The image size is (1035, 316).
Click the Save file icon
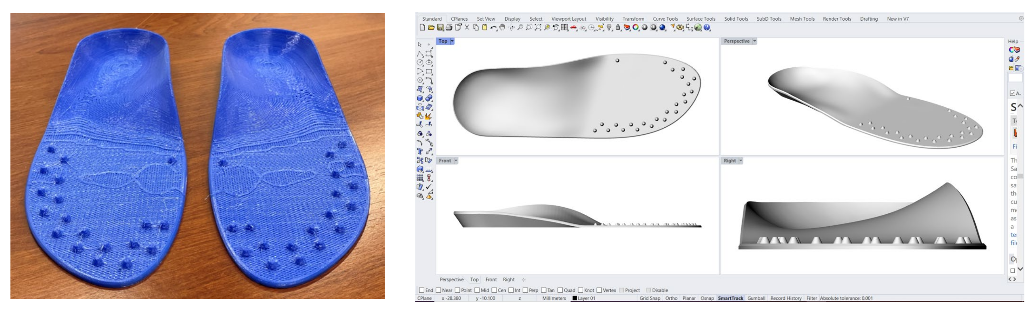click(x=440, y=28)
